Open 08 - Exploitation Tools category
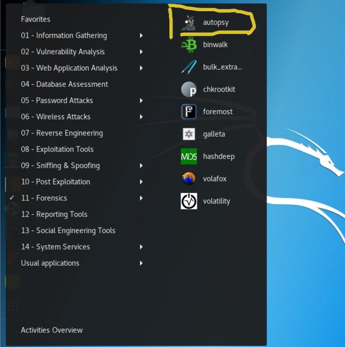 tap(57, 149)
